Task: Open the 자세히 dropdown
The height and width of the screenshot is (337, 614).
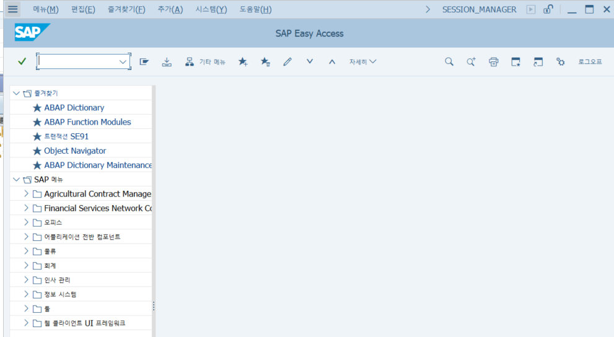Action: pos(362,61)
